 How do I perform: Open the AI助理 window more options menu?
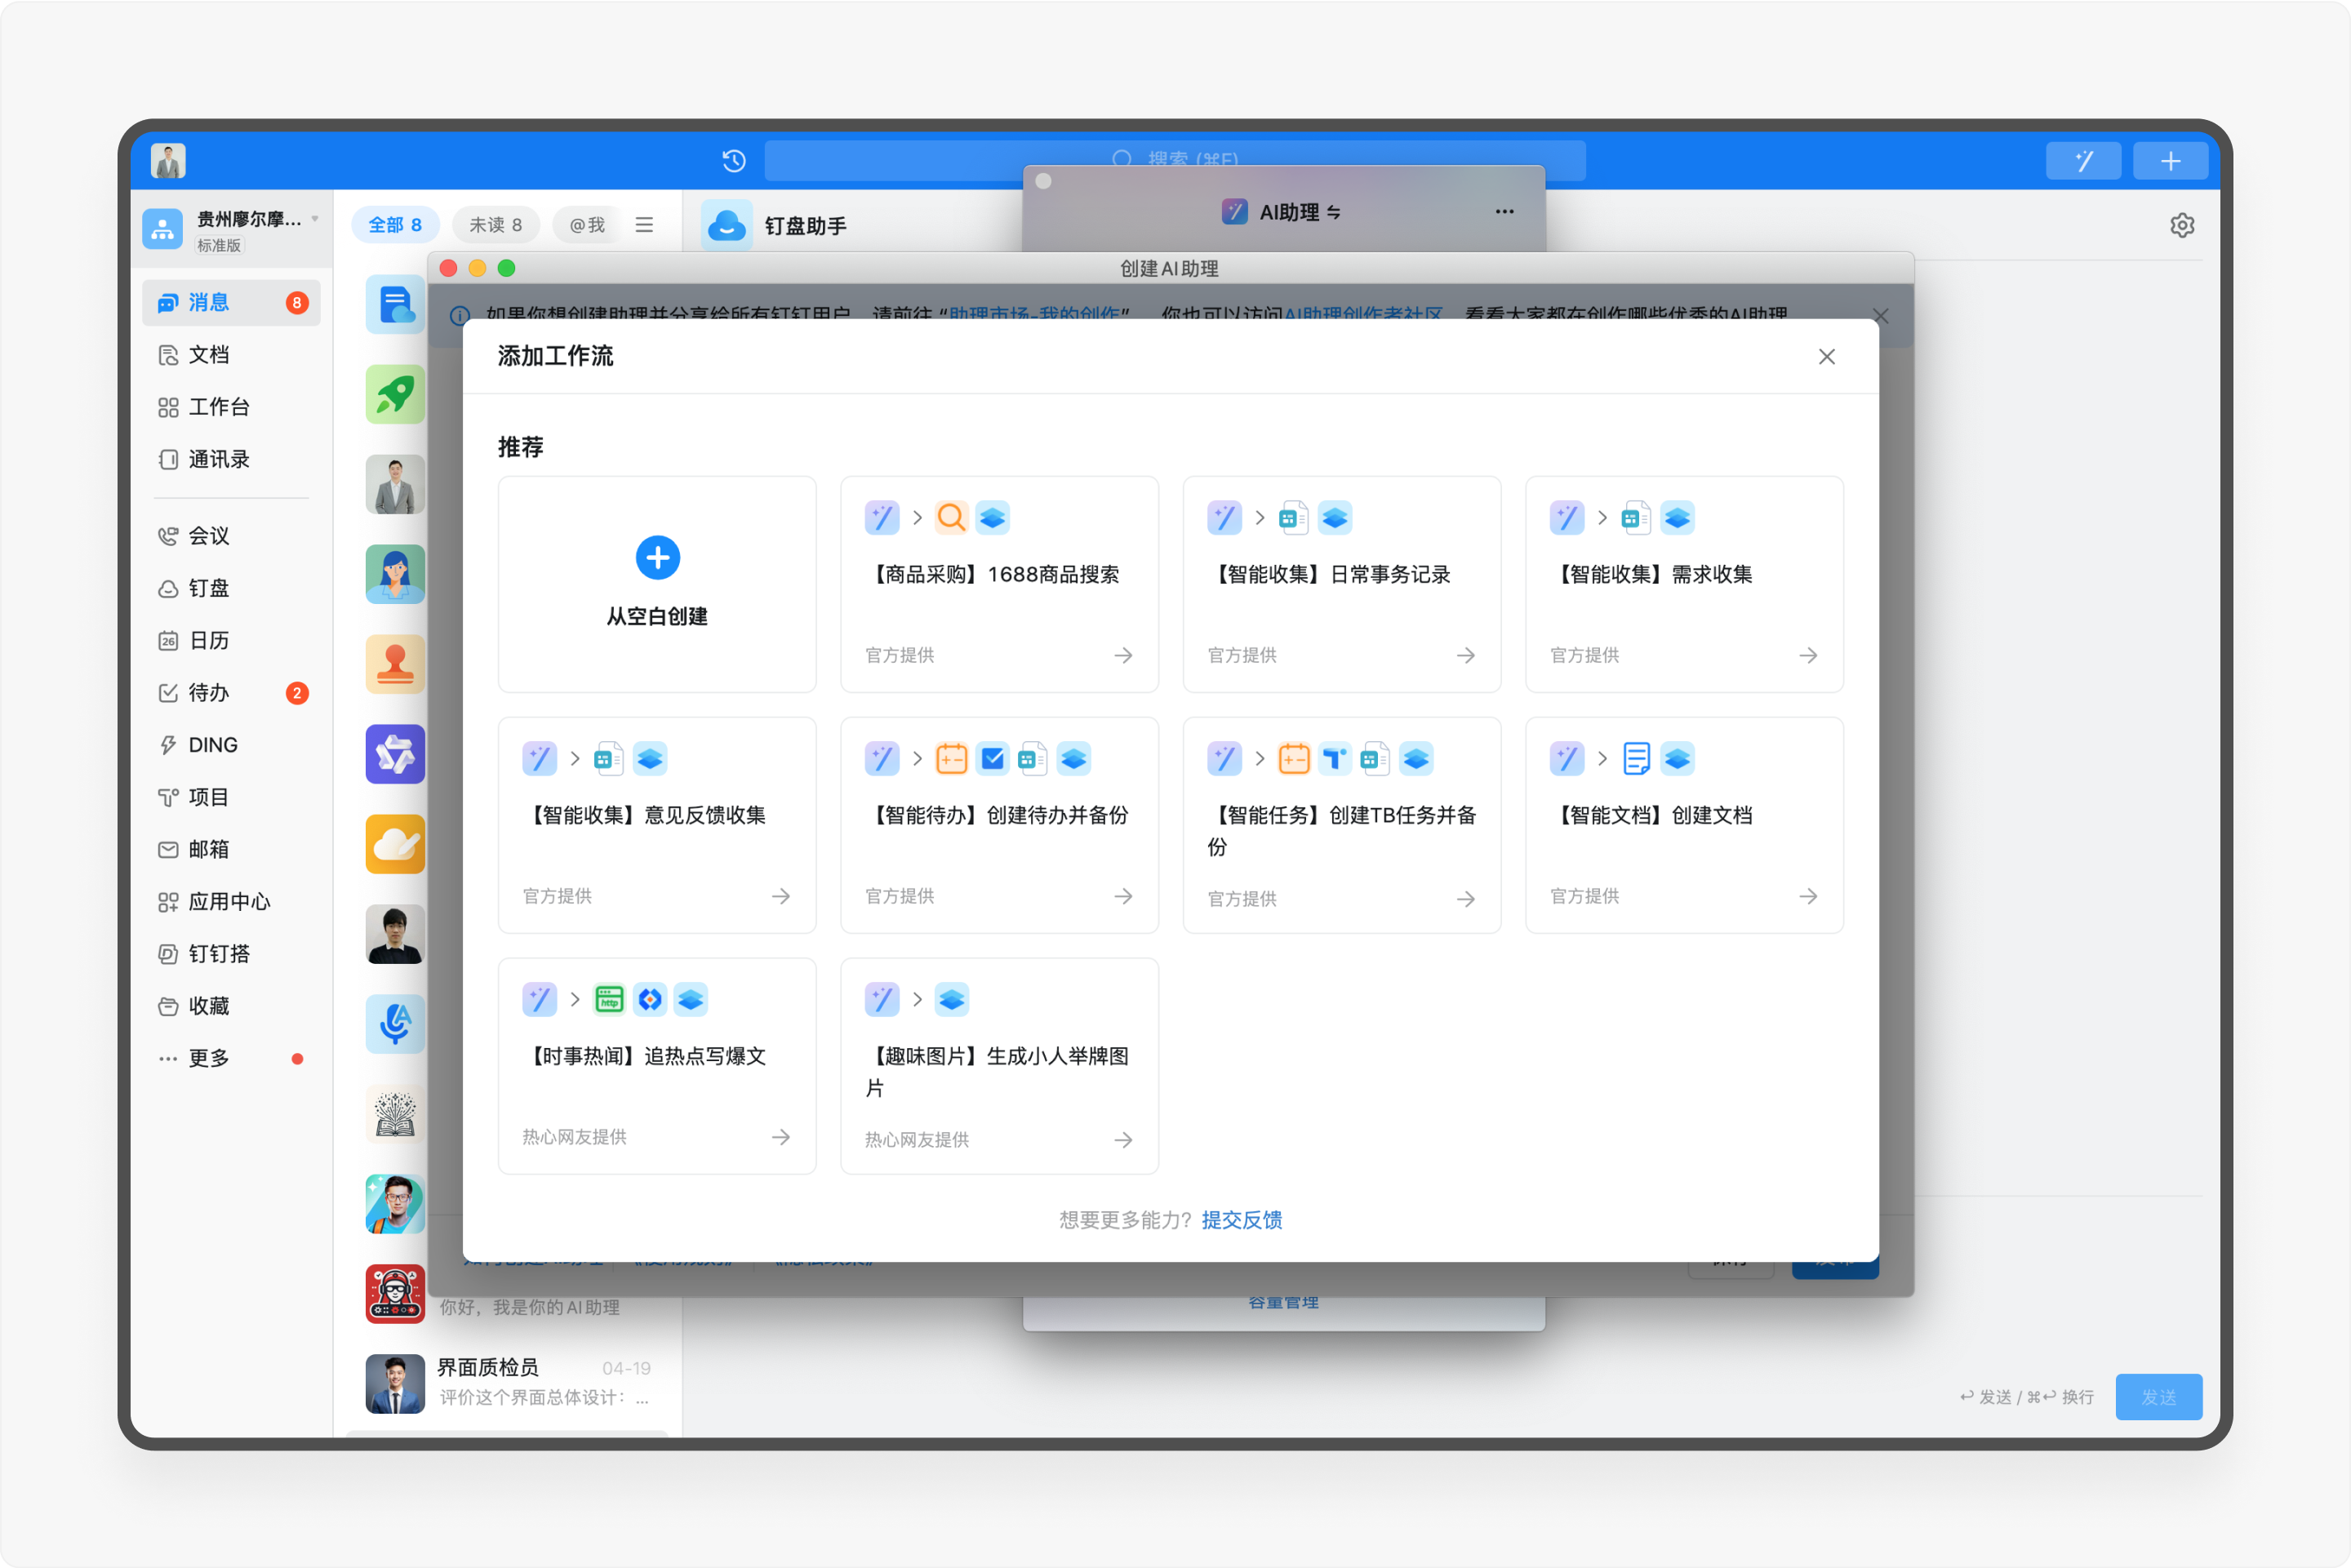(x=1504, y=212)
